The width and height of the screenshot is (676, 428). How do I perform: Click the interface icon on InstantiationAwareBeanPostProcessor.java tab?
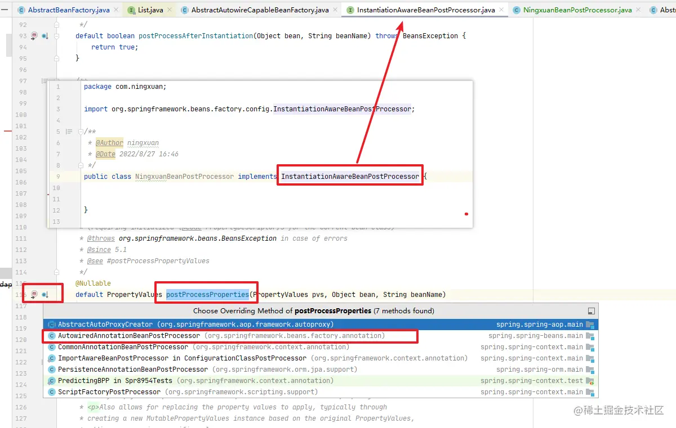(350, 10)
